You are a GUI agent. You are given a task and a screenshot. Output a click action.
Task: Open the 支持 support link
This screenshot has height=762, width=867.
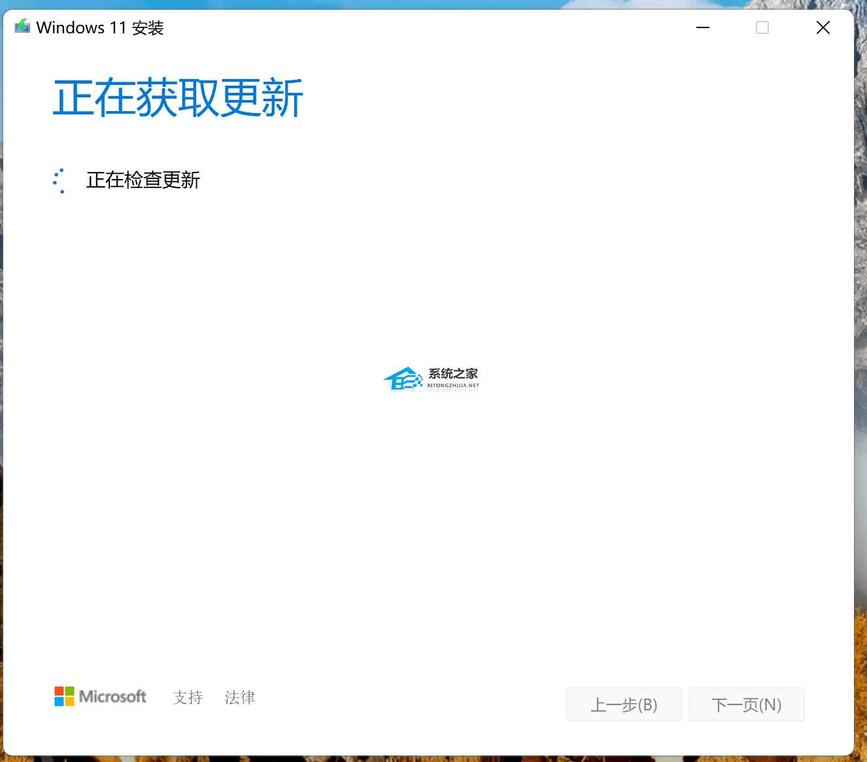point(188,697)
